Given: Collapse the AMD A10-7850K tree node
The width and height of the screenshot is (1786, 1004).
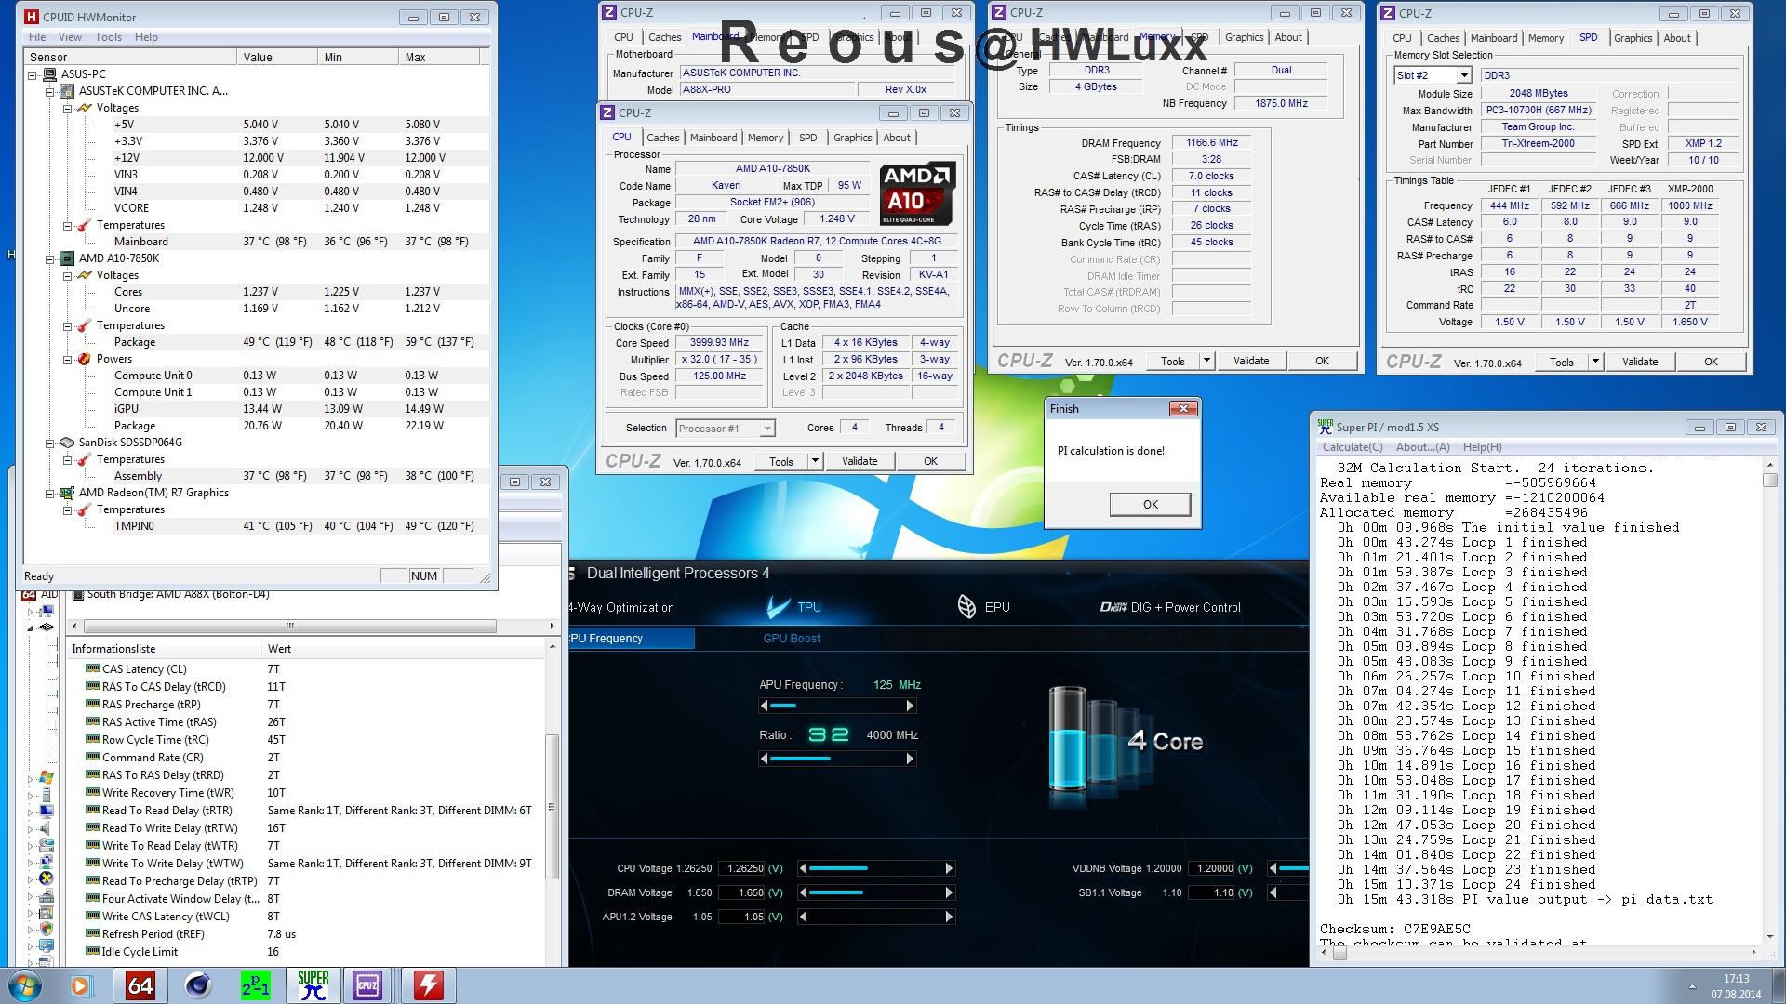Looking at the screenshot, I should pyautogui.click(x=50, y=258).
